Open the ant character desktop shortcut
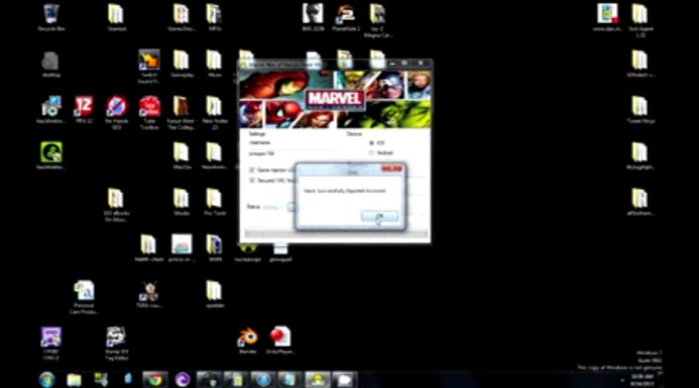699x388 pixels. [x=149, y=295]
